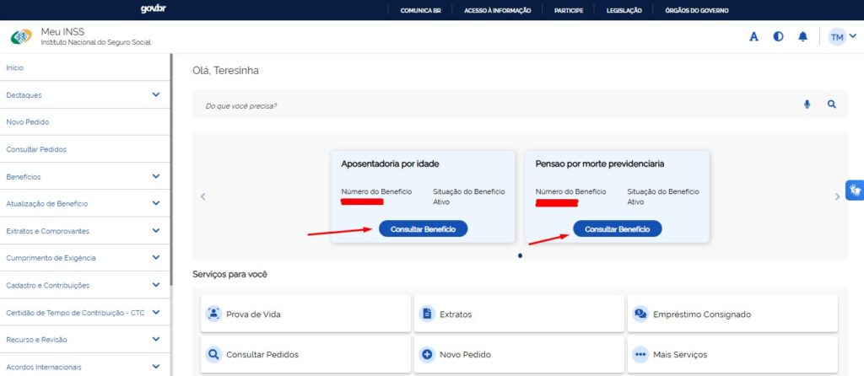This screenshot has height=376, width=864.
Task: Increase font size with the A icon
Action: pyautogui.click(x=753, y=37)
